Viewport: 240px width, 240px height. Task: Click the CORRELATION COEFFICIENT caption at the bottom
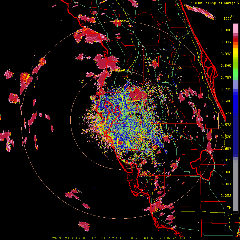(121, 238)
